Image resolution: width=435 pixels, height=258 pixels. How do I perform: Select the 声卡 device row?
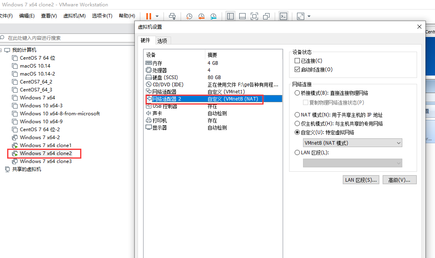click(213, 113)
